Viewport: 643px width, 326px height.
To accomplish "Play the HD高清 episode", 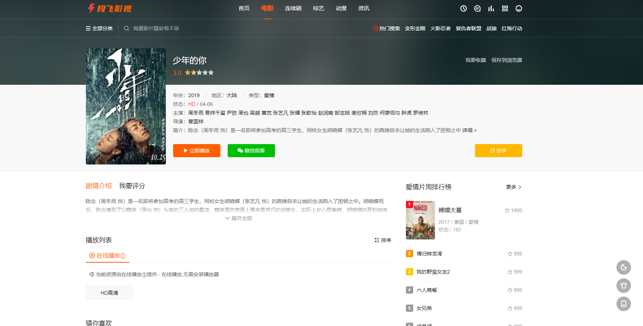I will pyautogui.click(x=109, y=293).
